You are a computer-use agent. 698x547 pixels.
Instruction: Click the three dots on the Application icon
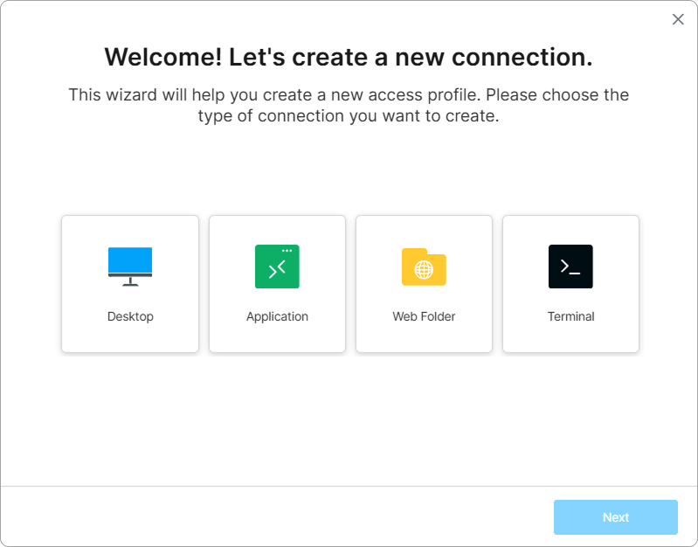(x=287, y=251)
